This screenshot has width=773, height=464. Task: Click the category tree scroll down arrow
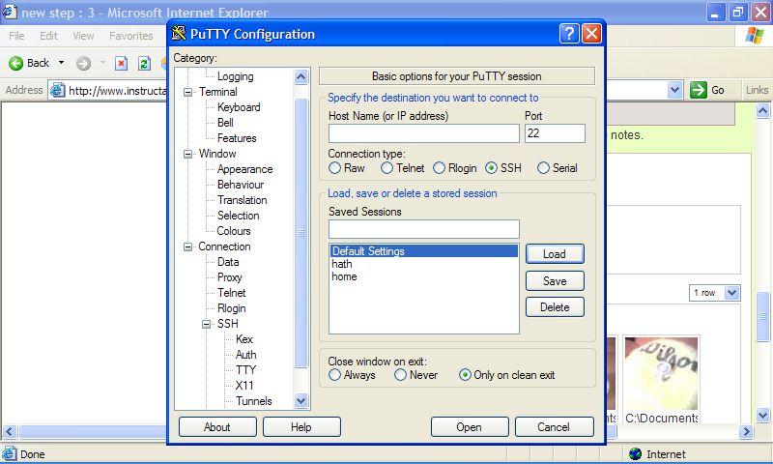point(301,400)
